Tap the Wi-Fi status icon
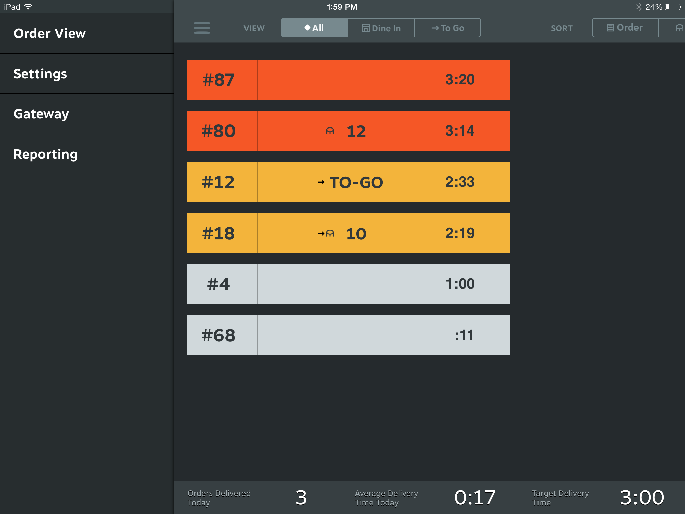The width and height of the screenshot is (685, 514). click(x=29, y=7)
